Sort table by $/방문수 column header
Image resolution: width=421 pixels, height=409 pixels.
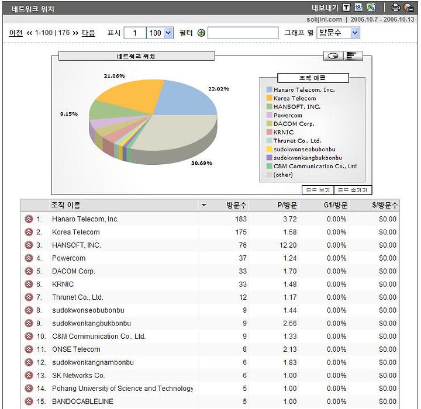click(385, 205)
